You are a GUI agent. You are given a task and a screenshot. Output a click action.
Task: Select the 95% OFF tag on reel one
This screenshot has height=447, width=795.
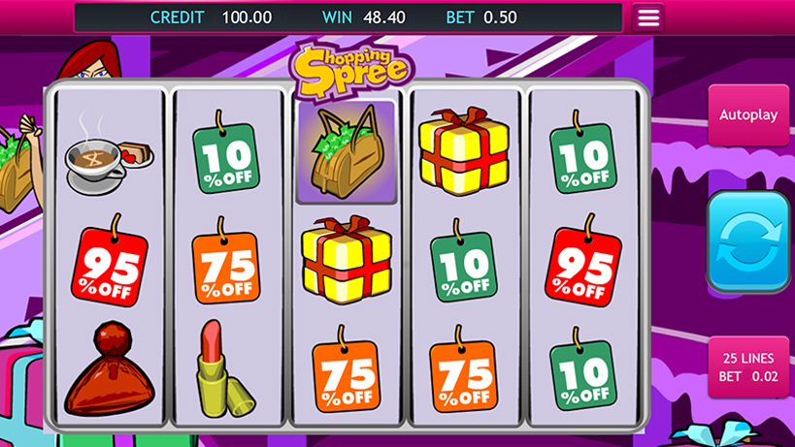(x=110, y=260)
